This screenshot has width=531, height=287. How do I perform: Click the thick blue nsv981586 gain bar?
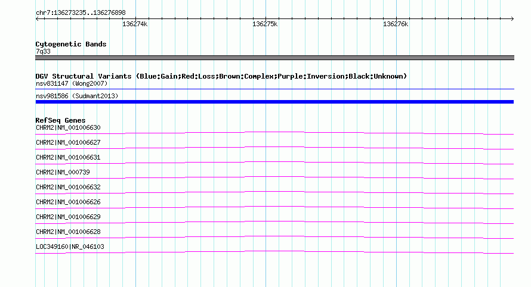coord(274,102)
